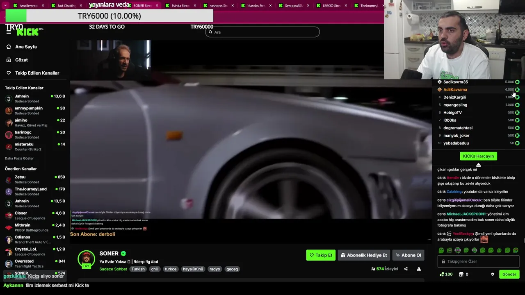525x295 pixels.
Task: Switch to the nashorxs browser tab
Action: pyautogui.click(x=218, y=6)
